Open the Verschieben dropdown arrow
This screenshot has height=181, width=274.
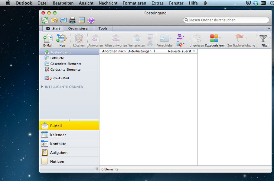click(170, 38)
